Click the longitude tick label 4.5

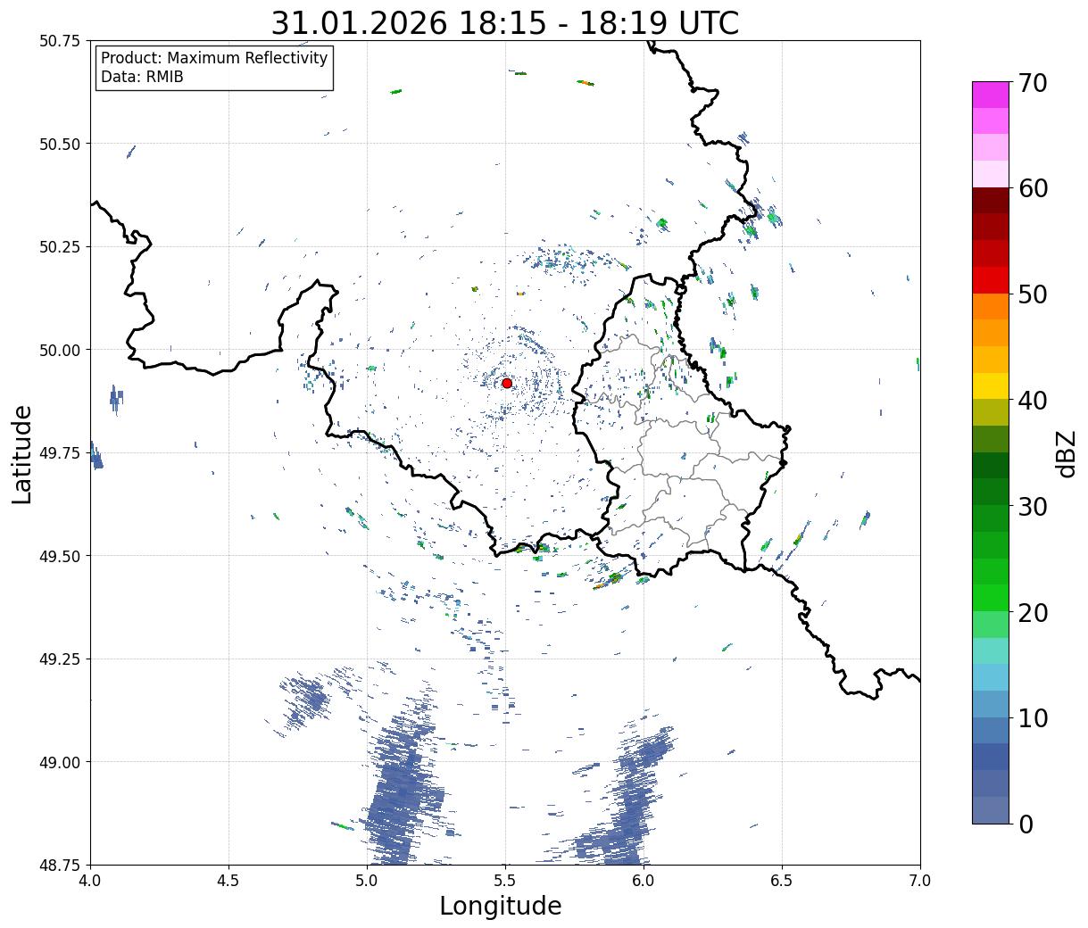[228, 882]
